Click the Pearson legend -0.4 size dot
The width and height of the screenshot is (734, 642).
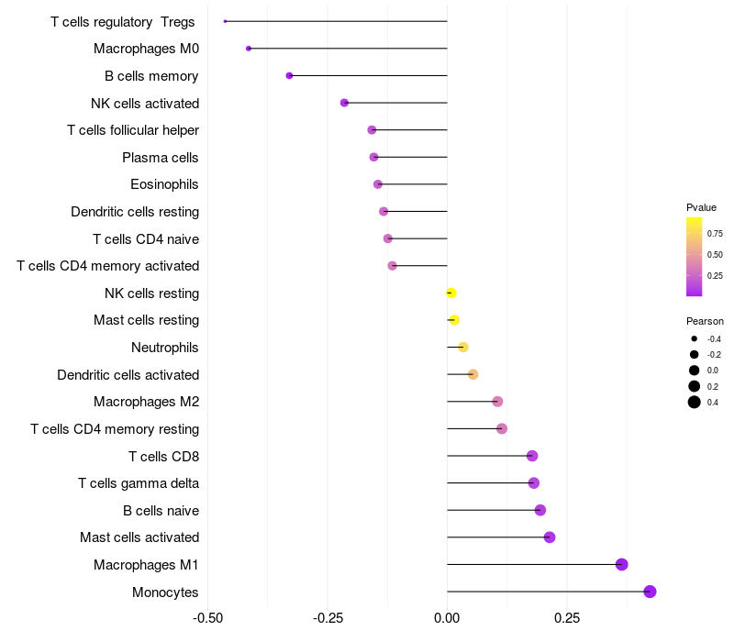click(x=695, y=338)
